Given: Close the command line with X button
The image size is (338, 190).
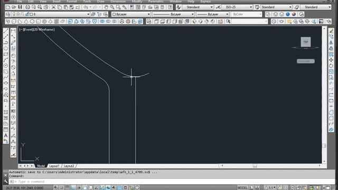Looking at the screenshot, I should tap(6, 175).
